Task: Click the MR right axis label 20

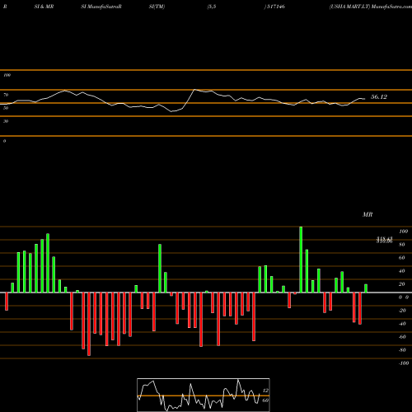Action: pos(402,284)
